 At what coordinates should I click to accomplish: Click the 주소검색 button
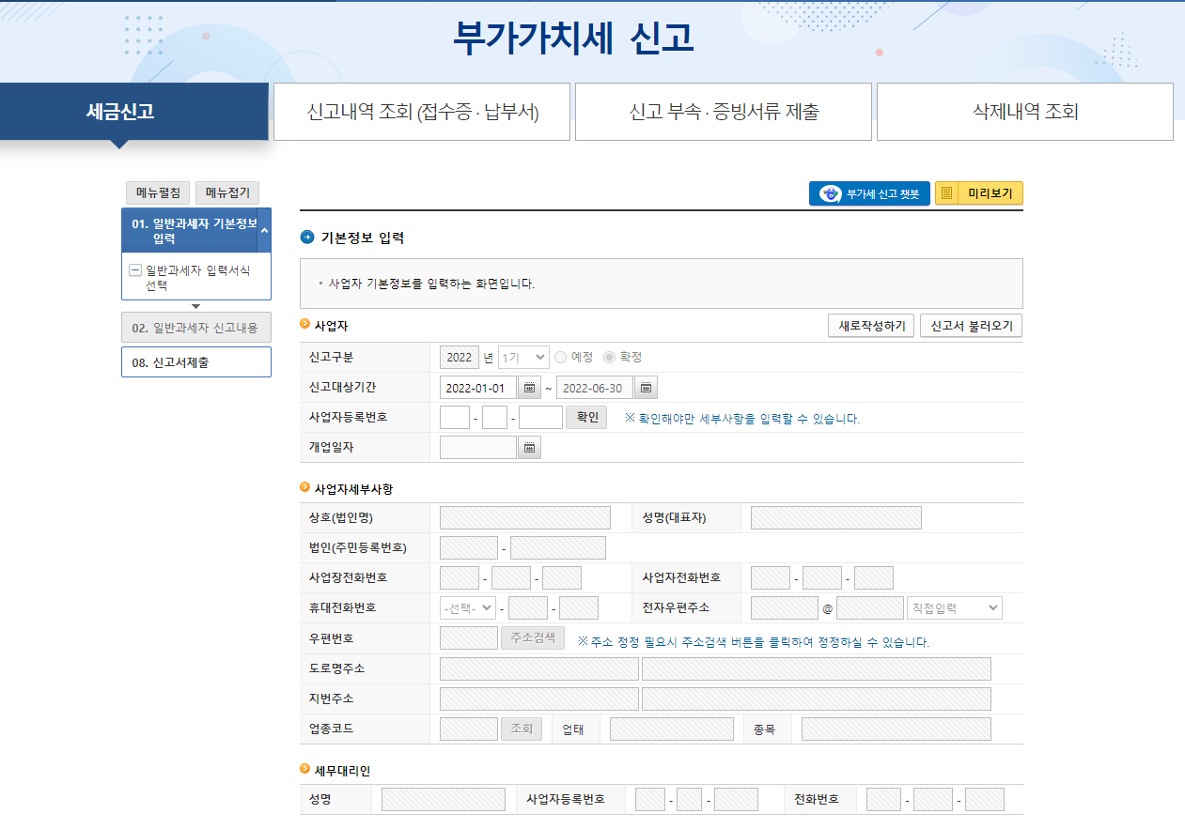[x=533, y=638]
